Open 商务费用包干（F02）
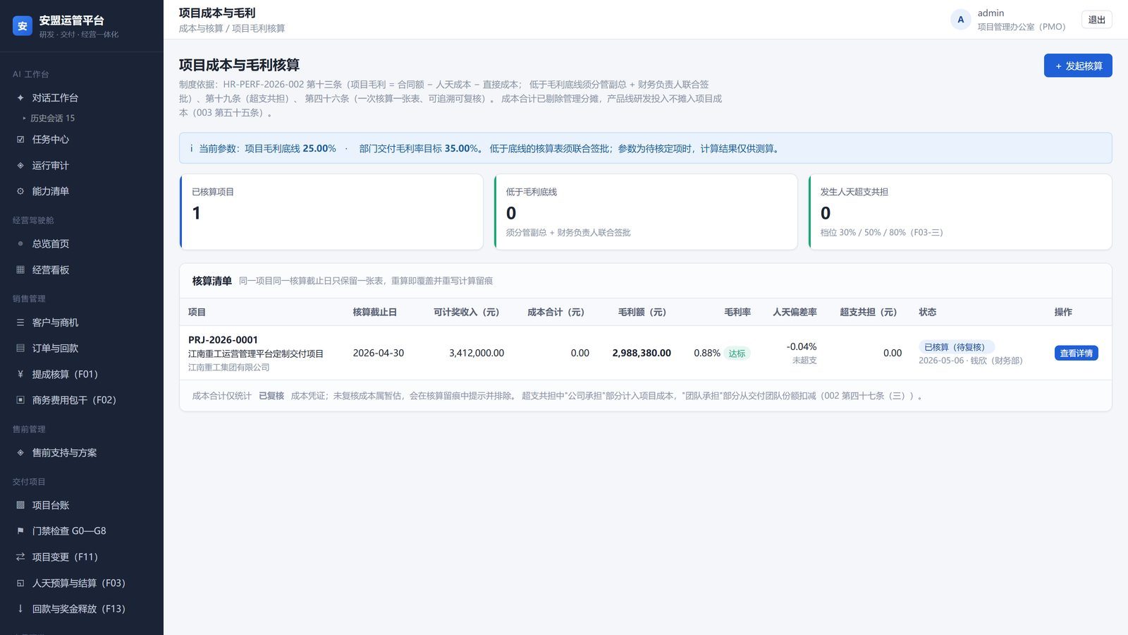 [x=82, y=399]
